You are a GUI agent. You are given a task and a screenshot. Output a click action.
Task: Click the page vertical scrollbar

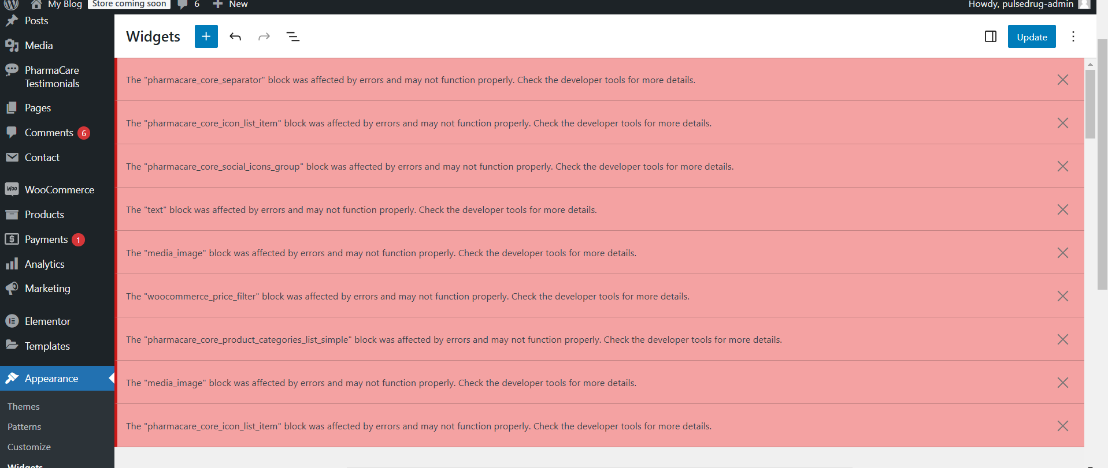tap(1103, 164)
